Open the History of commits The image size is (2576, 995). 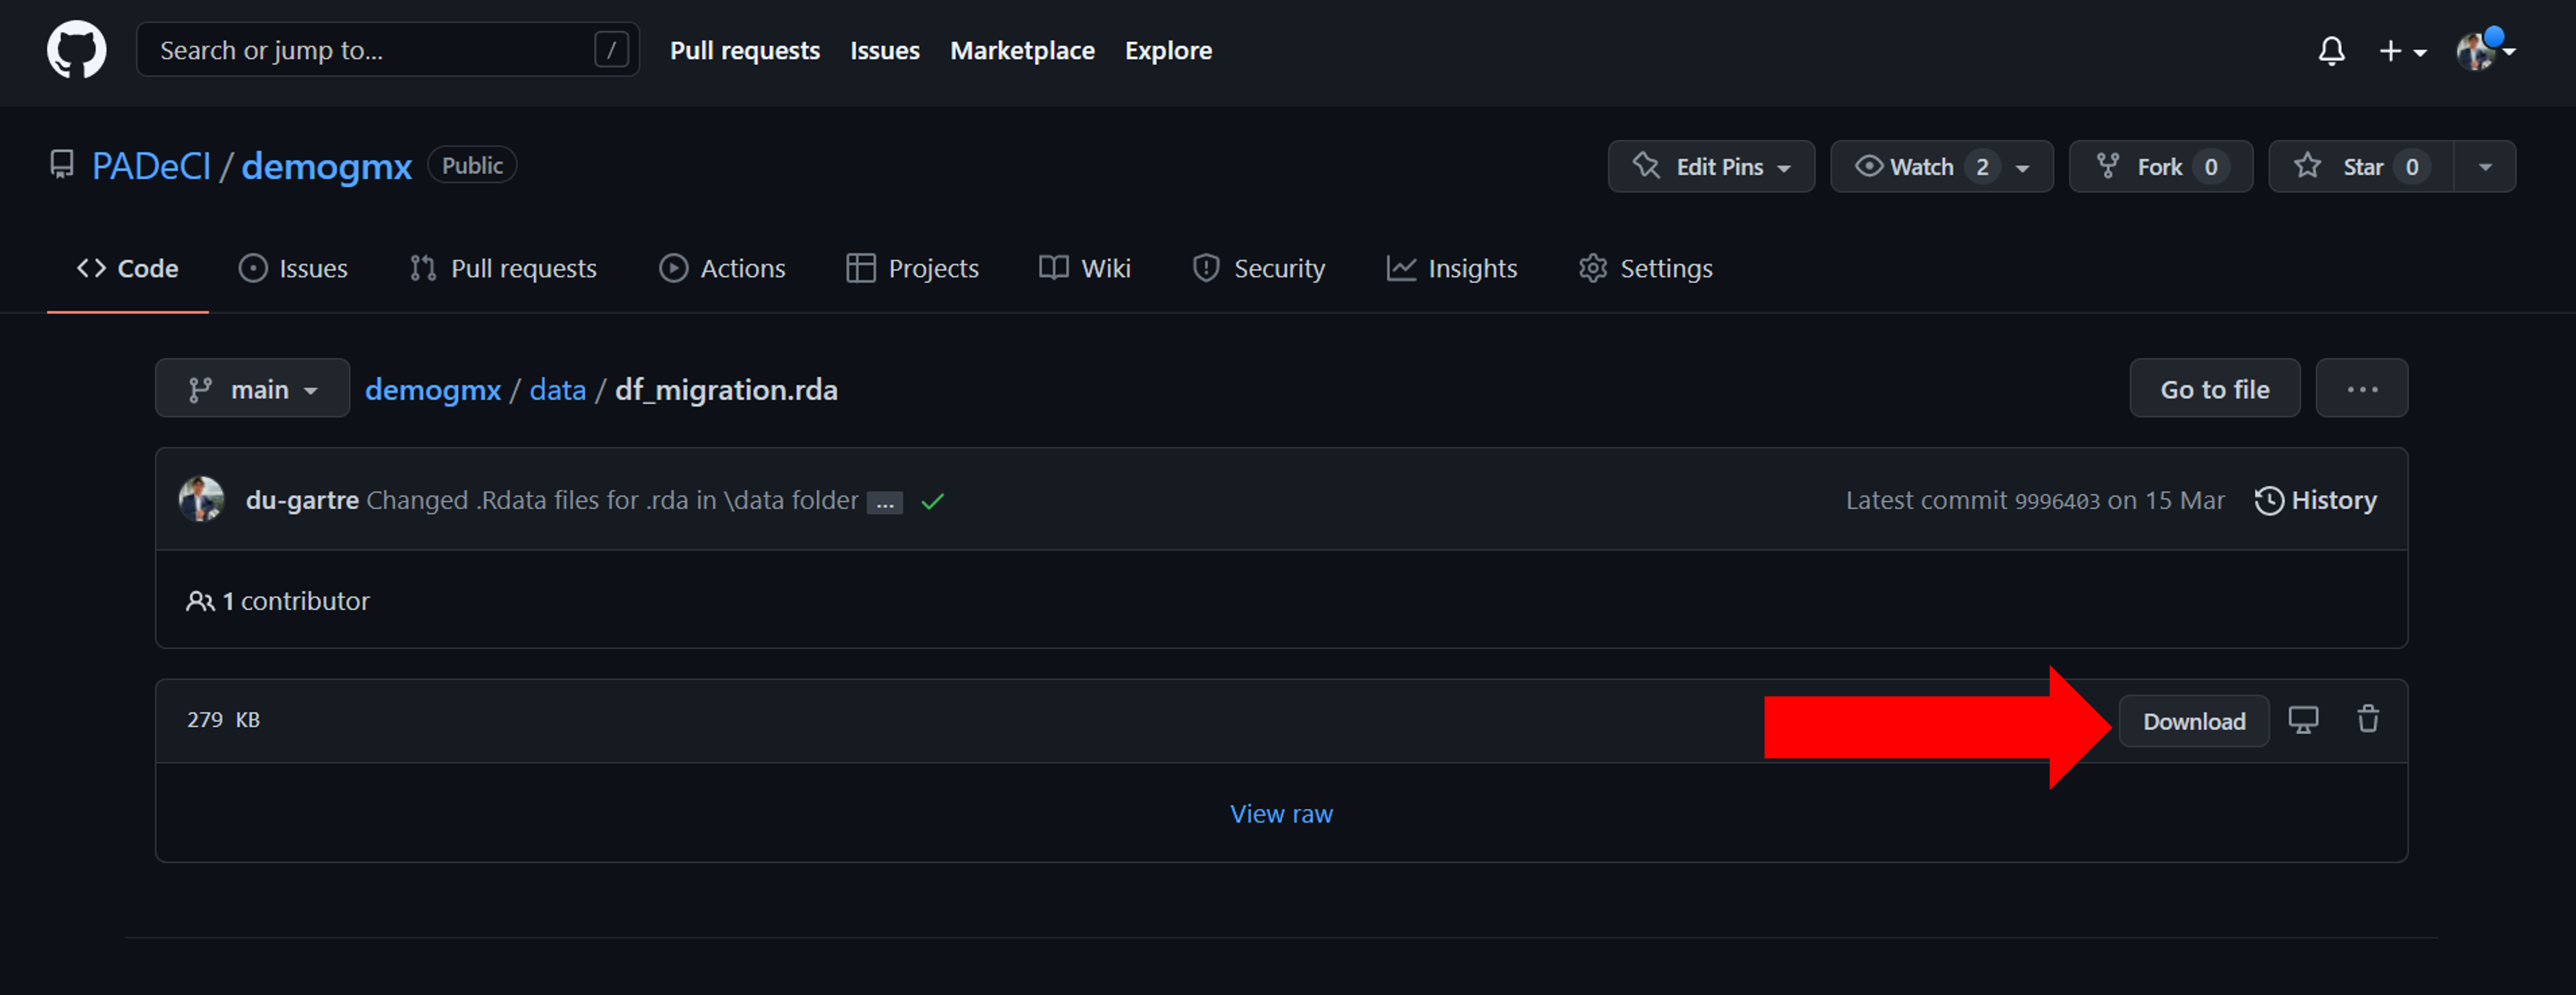(2315, 500)
